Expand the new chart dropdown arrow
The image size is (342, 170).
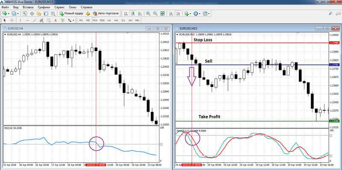(9, 14)
